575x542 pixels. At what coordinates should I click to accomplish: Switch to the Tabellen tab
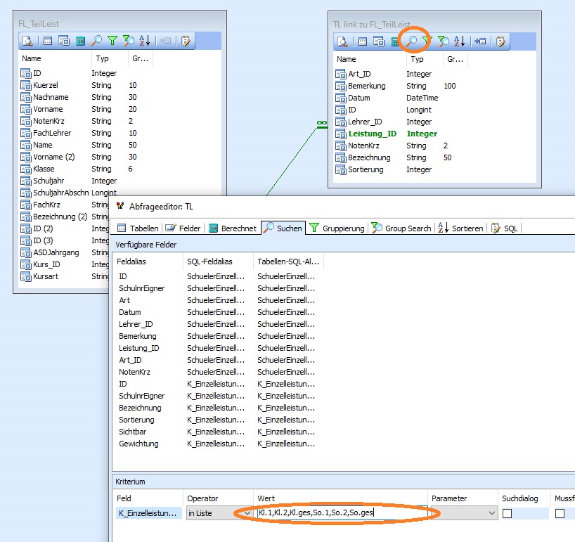point(138,228)
